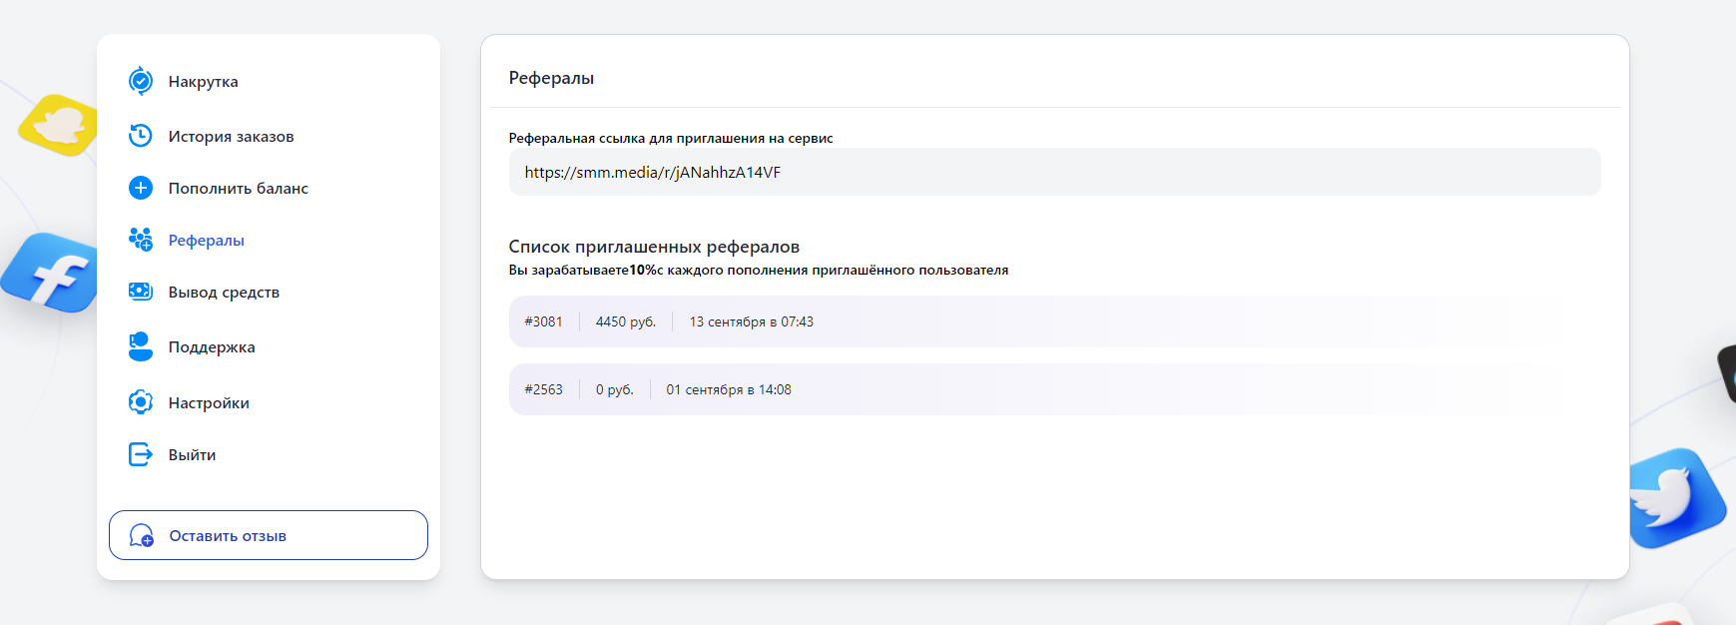The height and width of the screenshot is (625, 1736).
Task: Click the Накрутка sidebar icon
Action: point(141,81)
